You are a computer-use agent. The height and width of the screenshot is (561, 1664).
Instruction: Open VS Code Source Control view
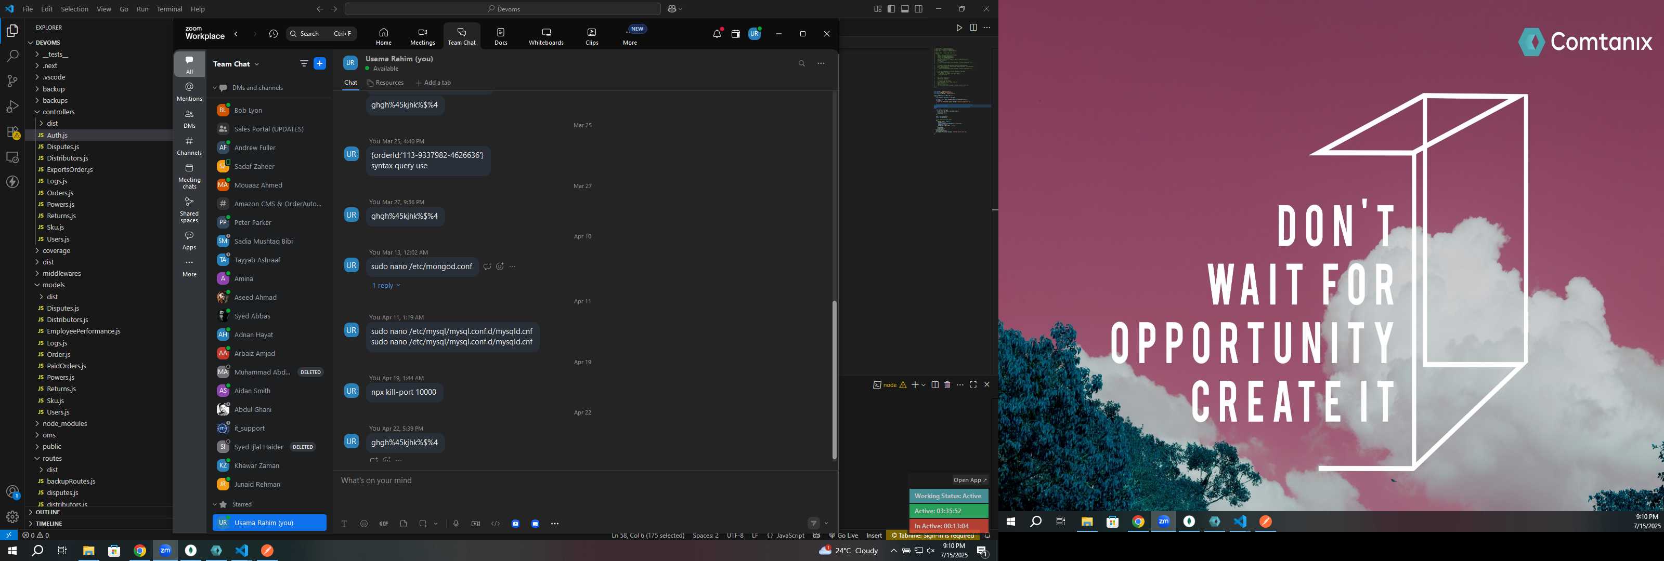click(x=12, y=81)
